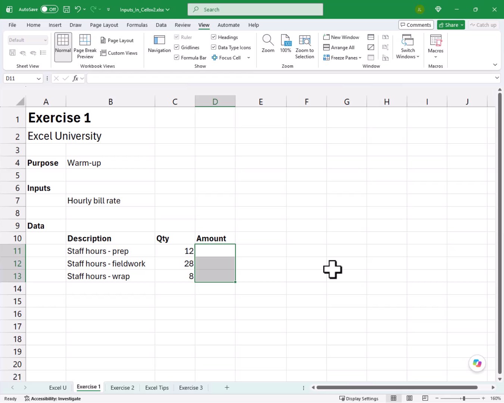The height and width of the screenshot is (403, 504).
Task: Click Zoom to Selection
Action: pyautogui.click(x=305, y=47)
